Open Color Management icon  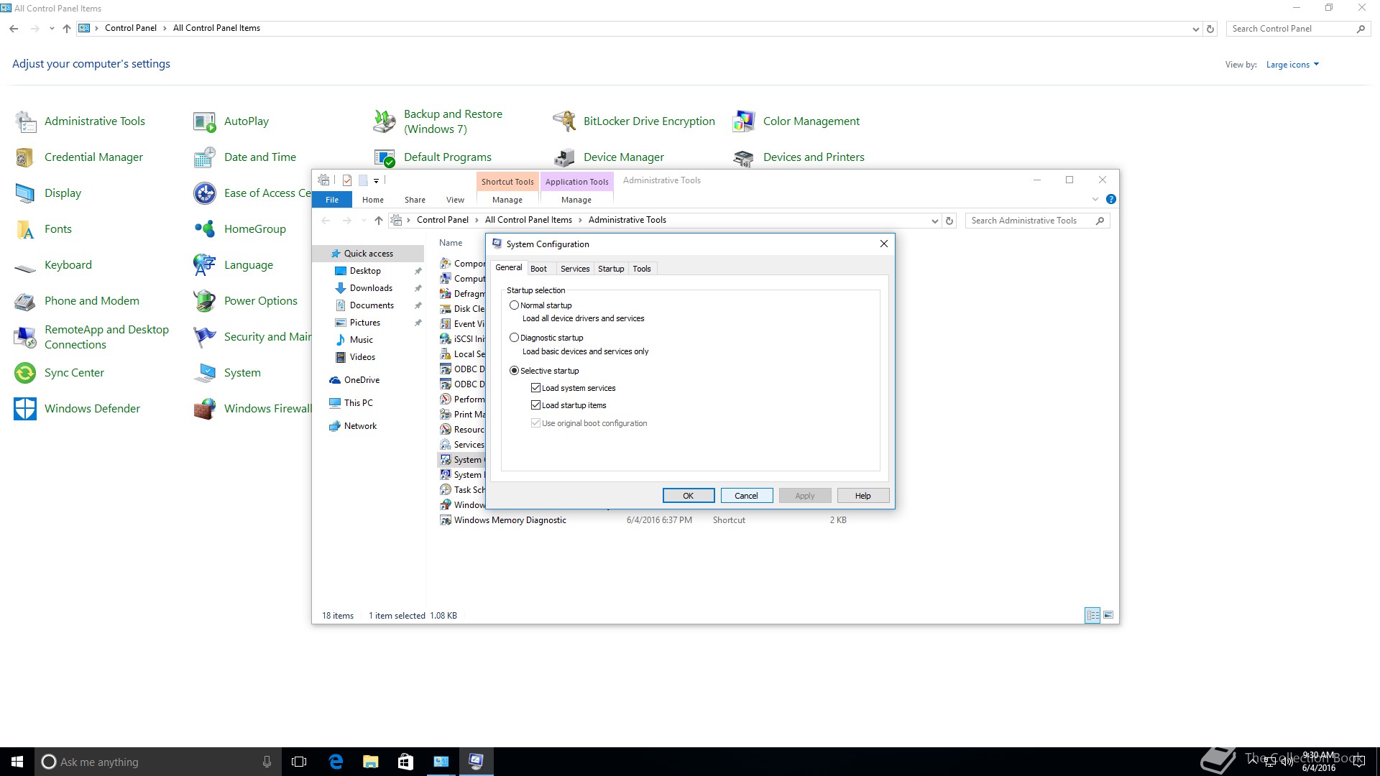[x=744, y=121]
